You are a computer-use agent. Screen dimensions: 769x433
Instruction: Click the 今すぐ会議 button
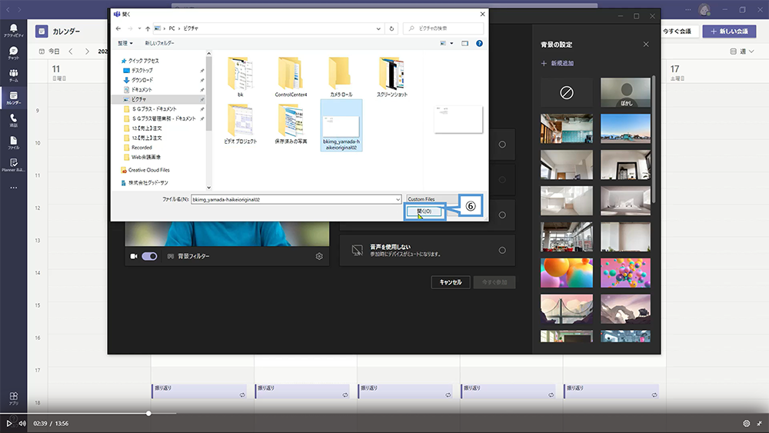pos(677,31)
